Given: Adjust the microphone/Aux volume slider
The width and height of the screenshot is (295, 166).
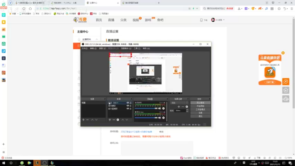Looking at the screenshot, I should tap(146, 118).
